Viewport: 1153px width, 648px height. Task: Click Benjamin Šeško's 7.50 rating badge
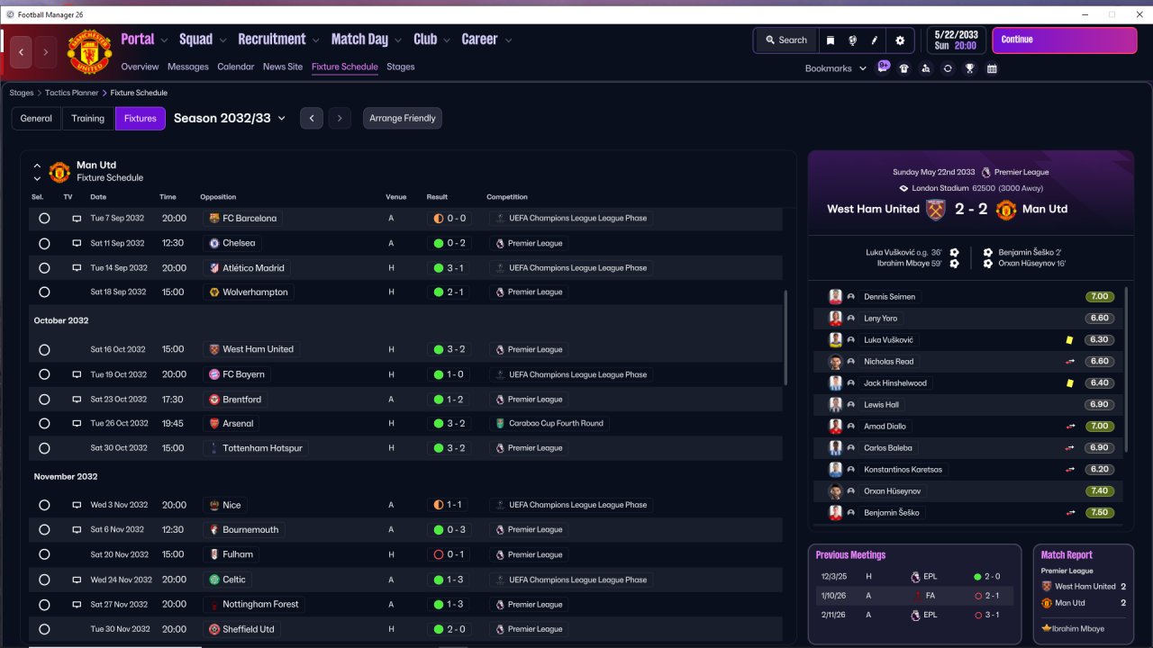(x=1099, y=513)
